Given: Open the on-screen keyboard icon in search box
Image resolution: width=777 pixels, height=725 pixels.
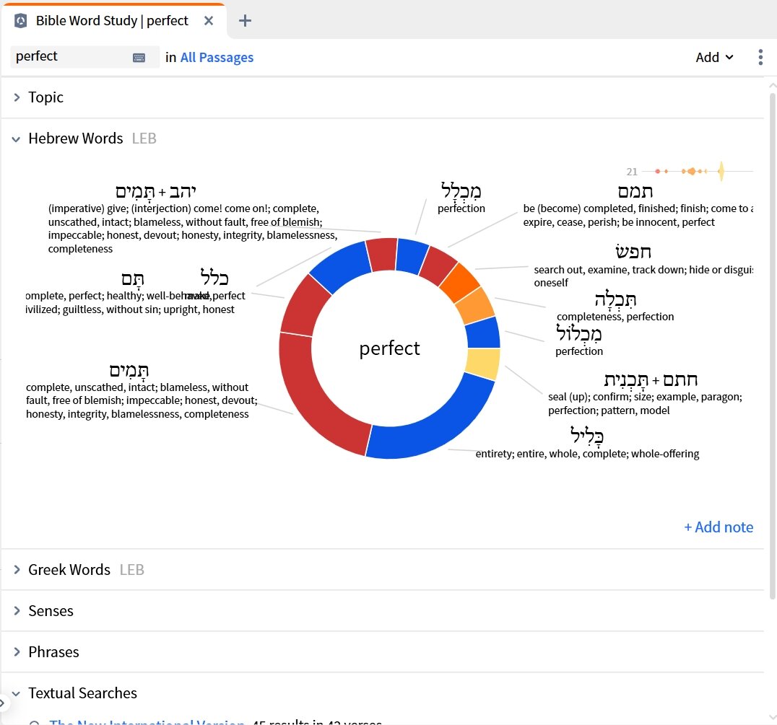Looking at the screenshot, I should tap(139, 58).
